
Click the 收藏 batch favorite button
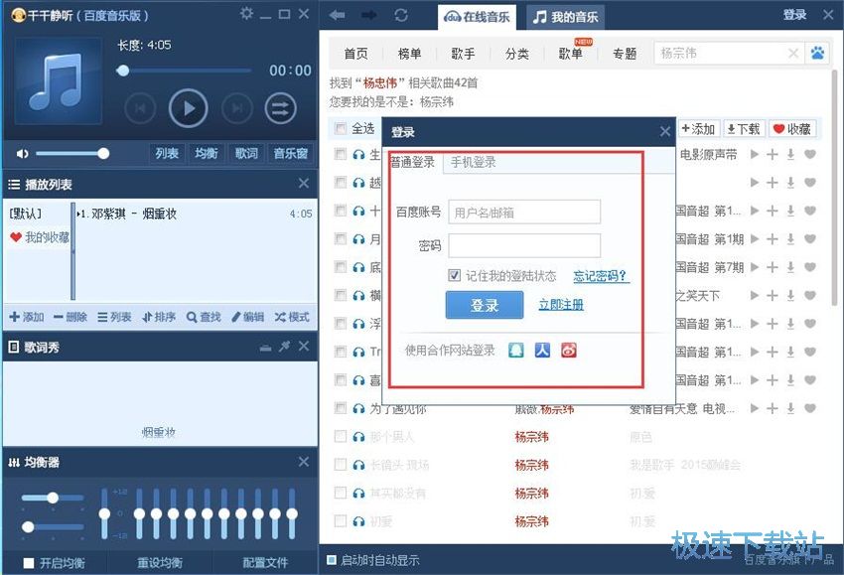(791, 129)
